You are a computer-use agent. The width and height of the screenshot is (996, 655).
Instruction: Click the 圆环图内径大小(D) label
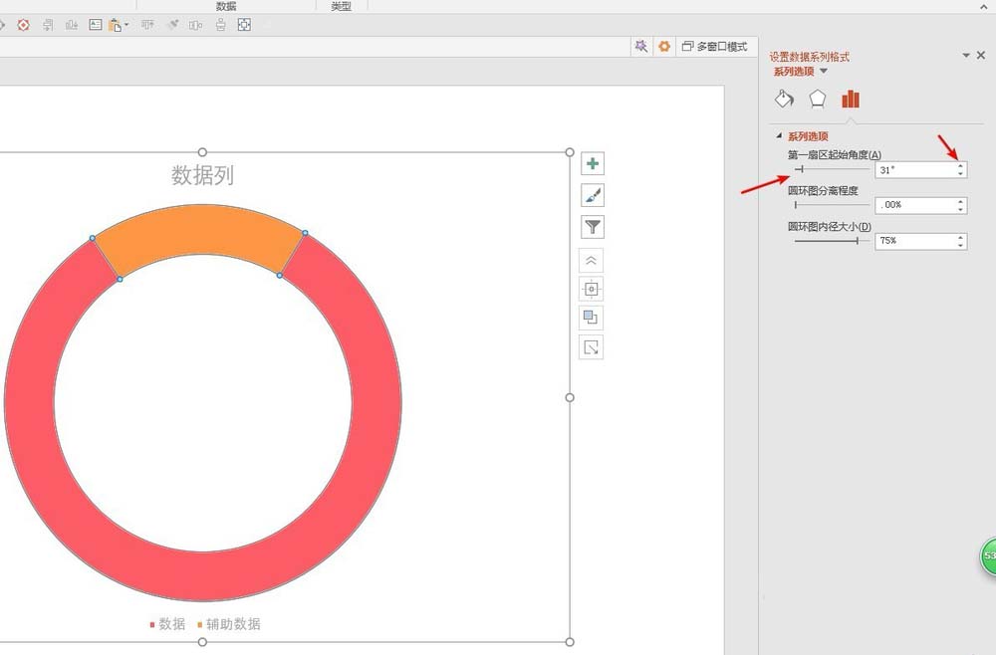[830, 226]
